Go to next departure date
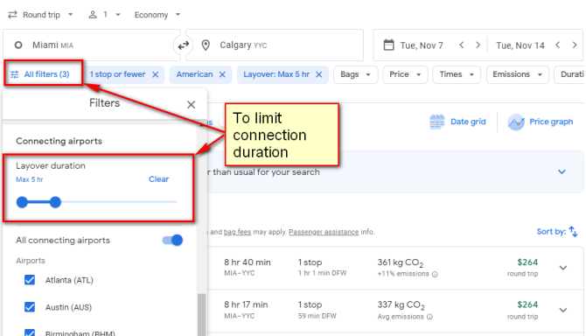The height and width of the screenshot is (336, 586). click(x=478, y=45)
